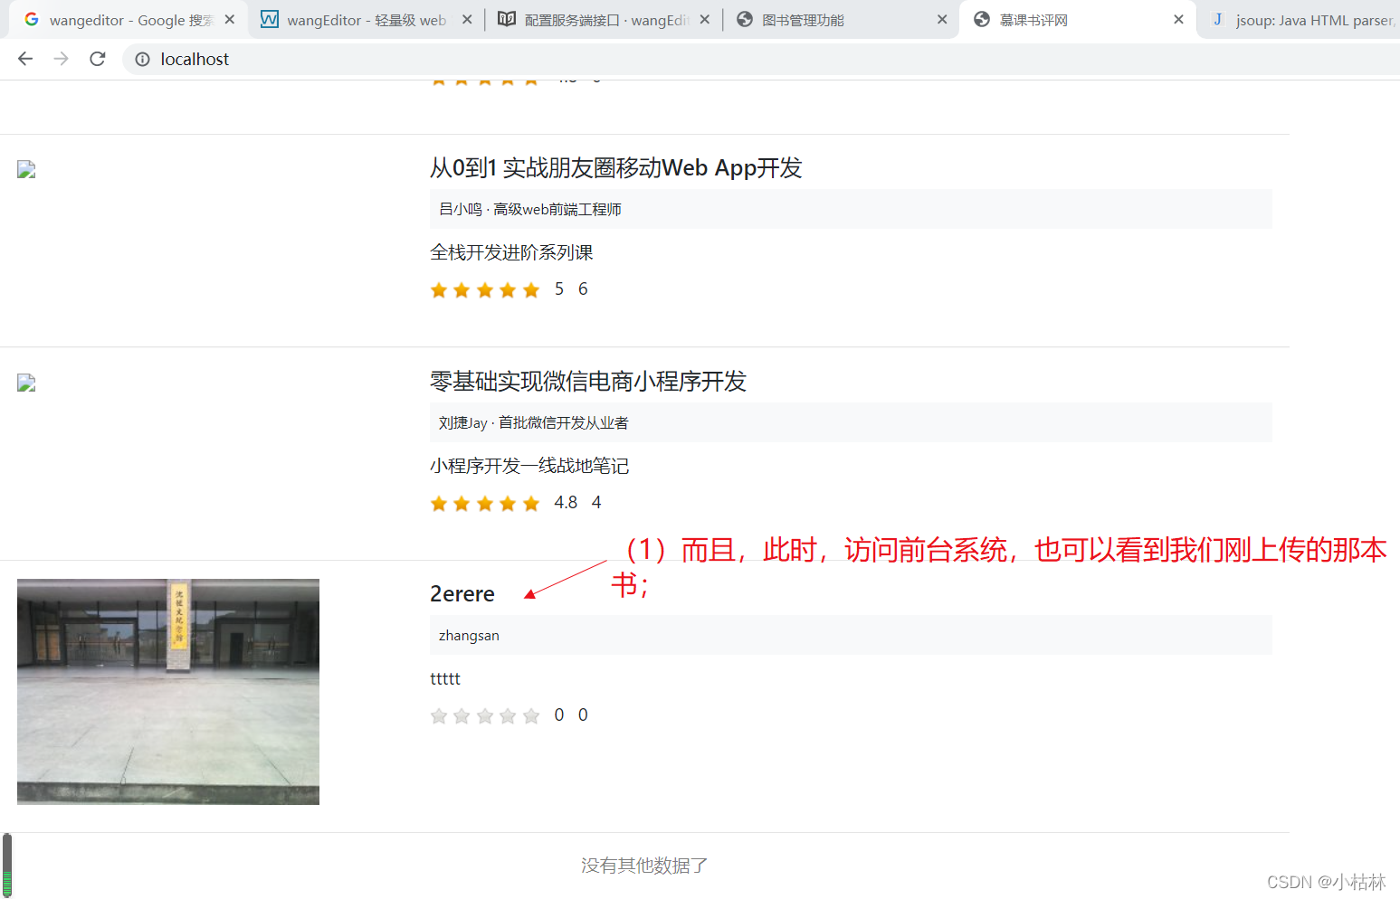Click the 2erere book title
Image resolution: width=1400 pixels, height=899 pixels.
tap(462, 593)
